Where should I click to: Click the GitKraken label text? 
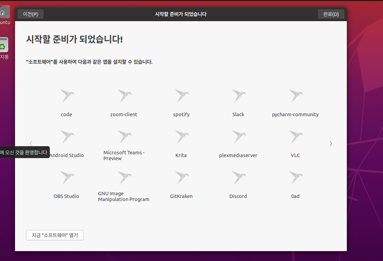click(x=181, y=196)
